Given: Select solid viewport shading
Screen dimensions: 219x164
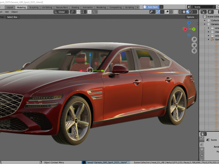Looking at the screenshot, I should pyautogui.click(x=184, y=12).
